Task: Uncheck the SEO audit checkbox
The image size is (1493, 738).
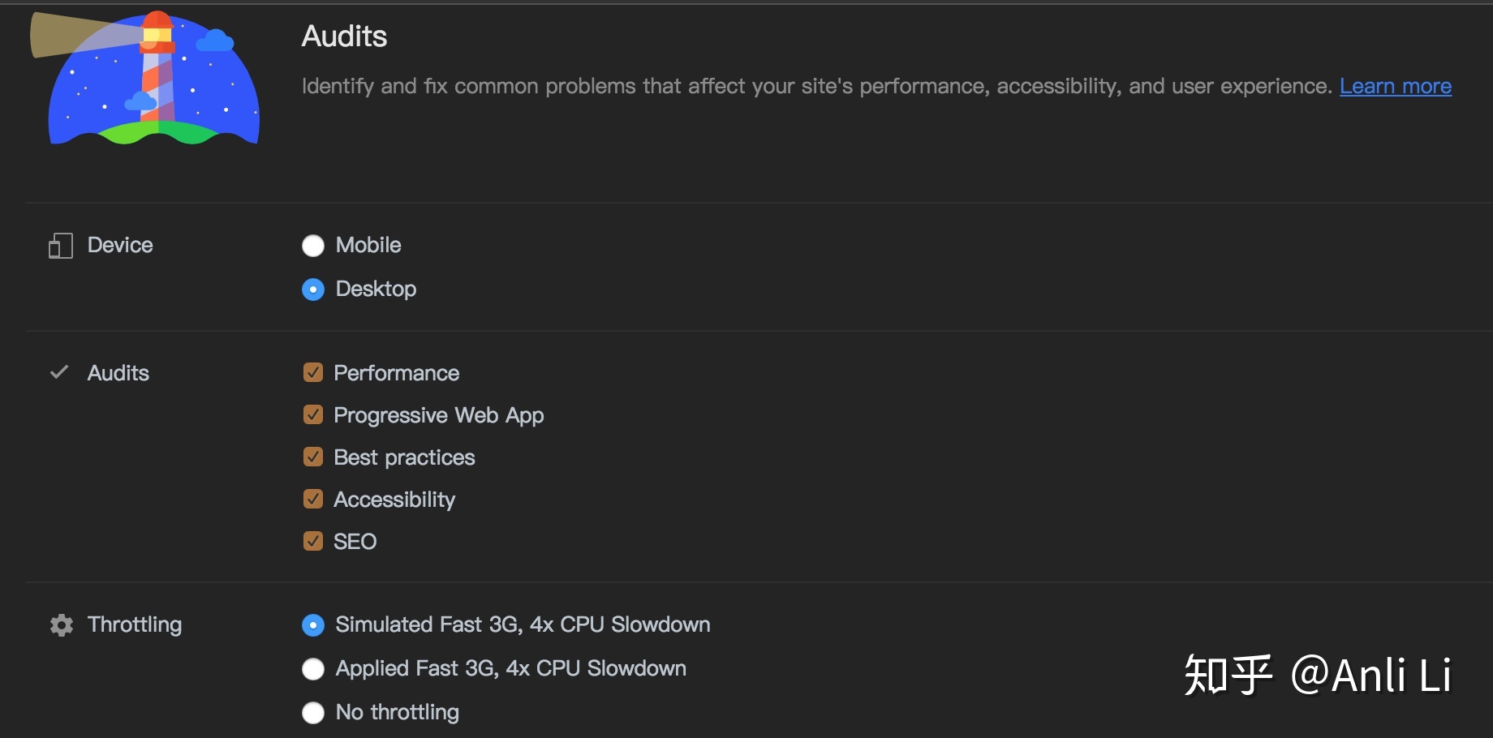Action: point(313,541)
